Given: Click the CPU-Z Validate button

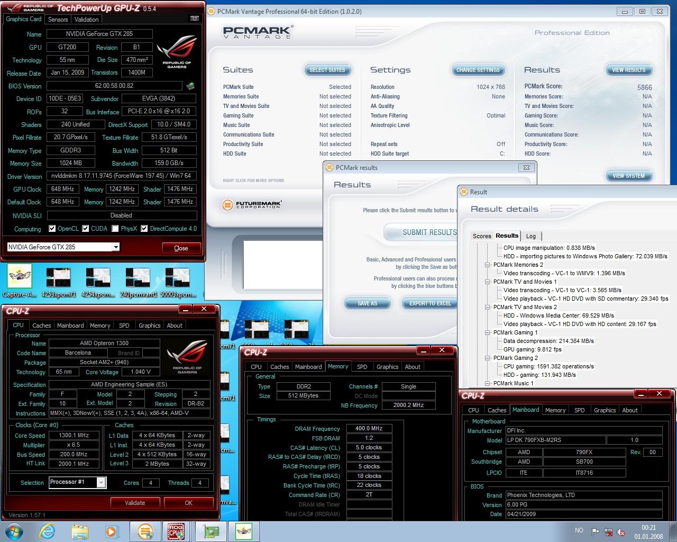Looking at the screenshot, I should (x=135, y=502).
